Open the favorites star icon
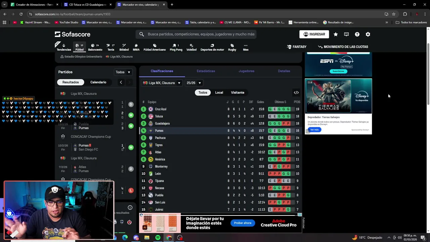The image size is (430, 242). click(336, 34)
